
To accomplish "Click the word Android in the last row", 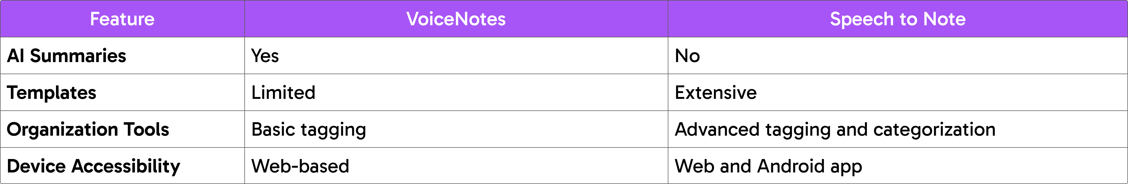I will pyautogui.click(x=791, y=166).
